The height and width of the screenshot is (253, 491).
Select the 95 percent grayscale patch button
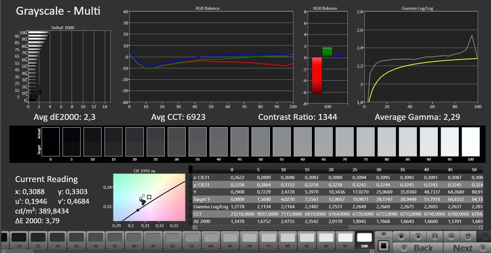(345, 240)
